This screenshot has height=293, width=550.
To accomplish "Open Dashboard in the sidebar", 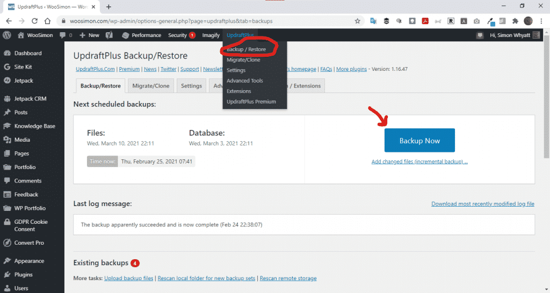I will point(28,53).
